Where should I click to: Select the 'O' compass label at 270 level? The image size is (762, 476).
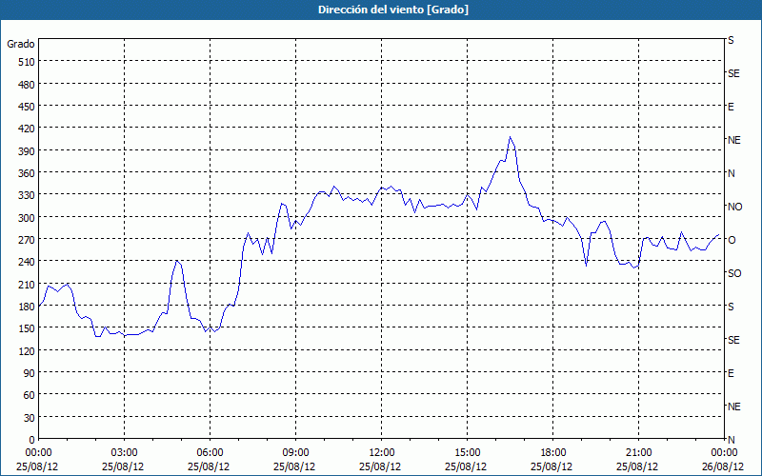tap(732, 240)
